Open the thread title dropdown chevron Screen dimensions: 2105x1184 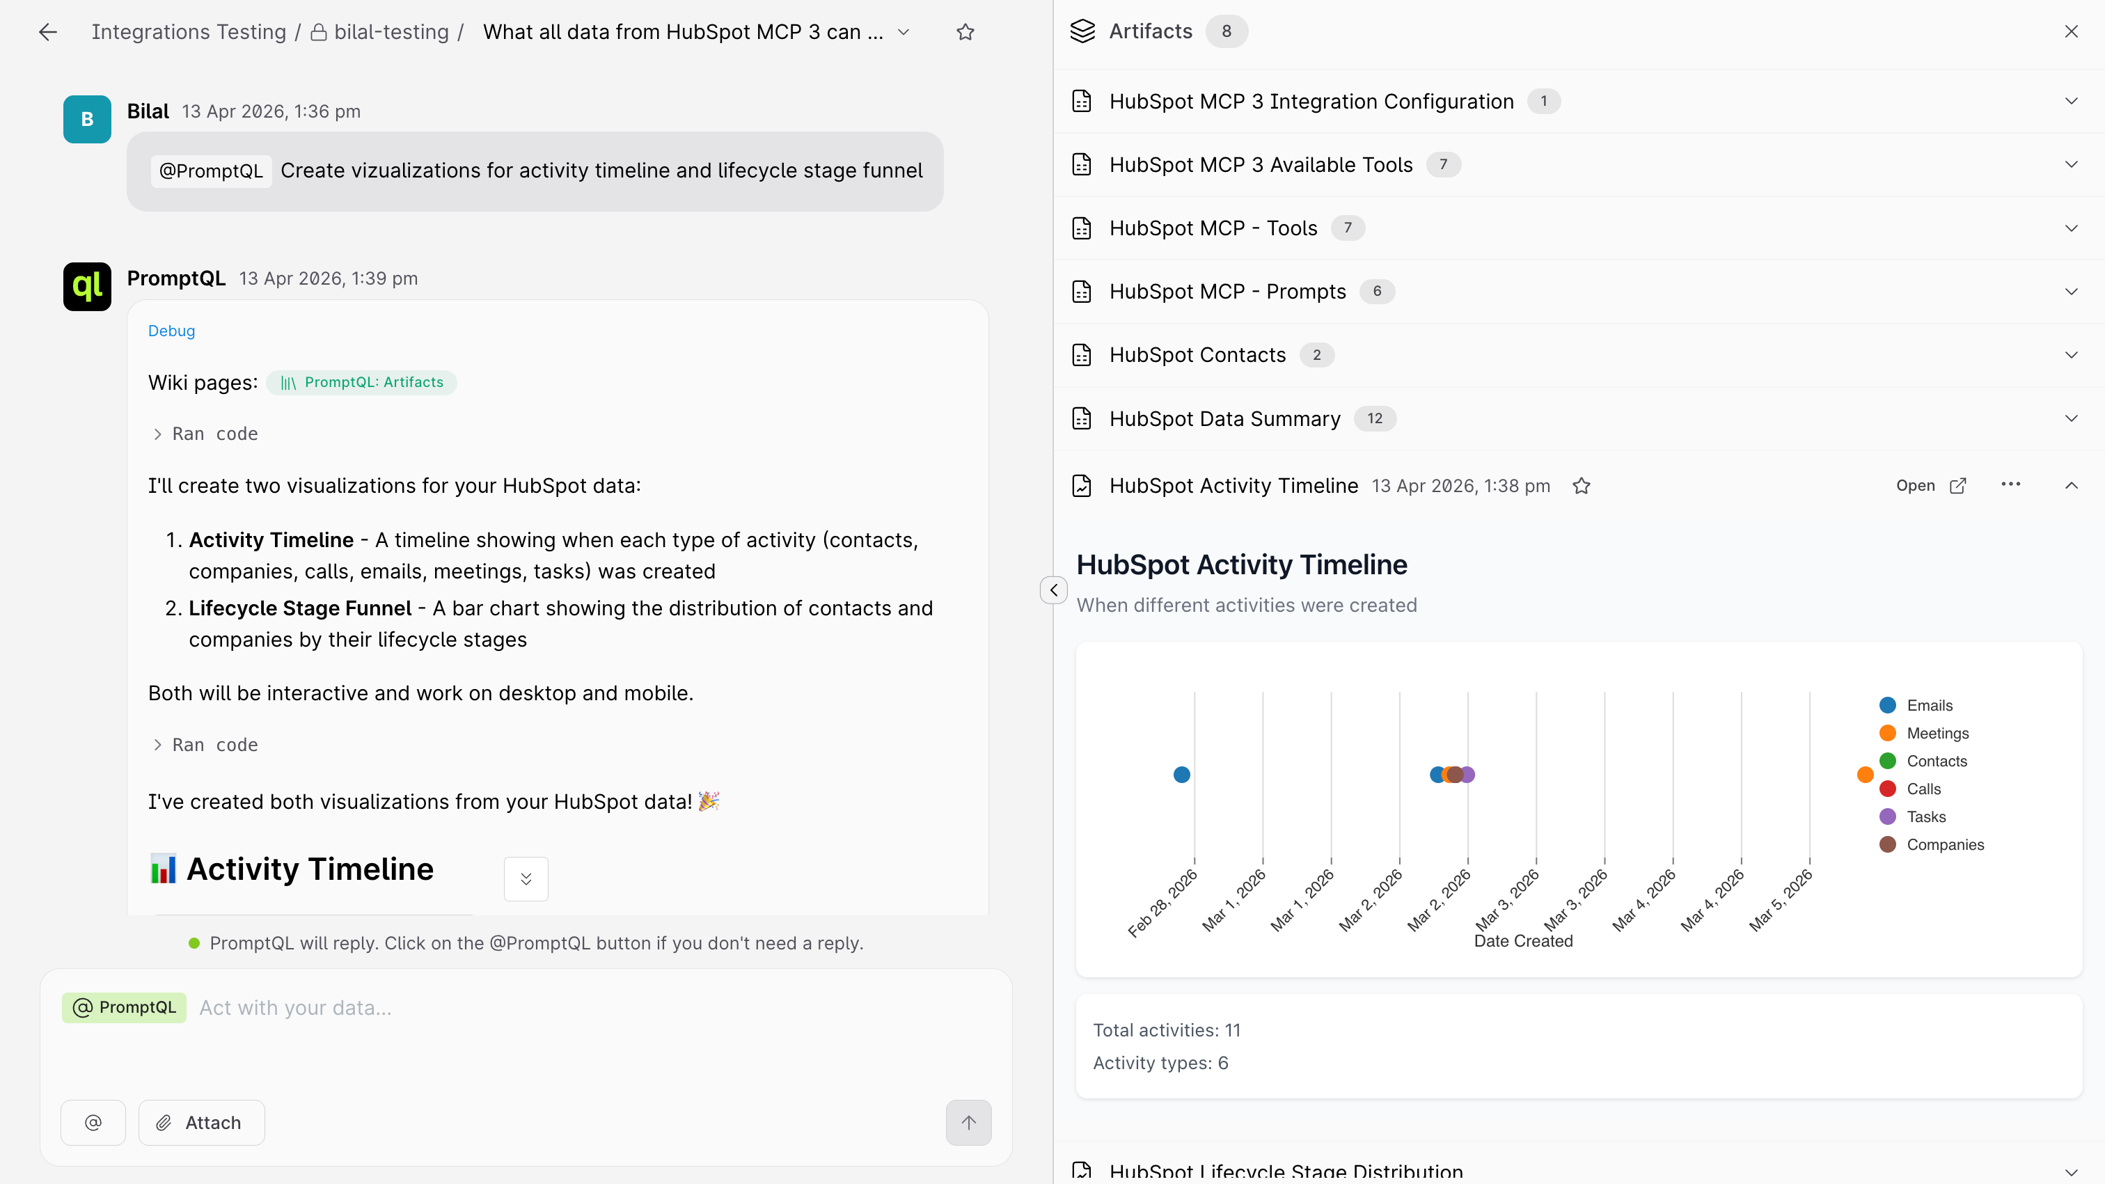click(x=903, y=32)
